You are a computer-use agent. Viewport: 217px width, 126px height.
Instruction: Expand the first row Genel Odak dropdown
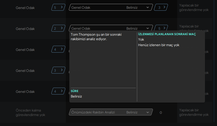(110, 7)
